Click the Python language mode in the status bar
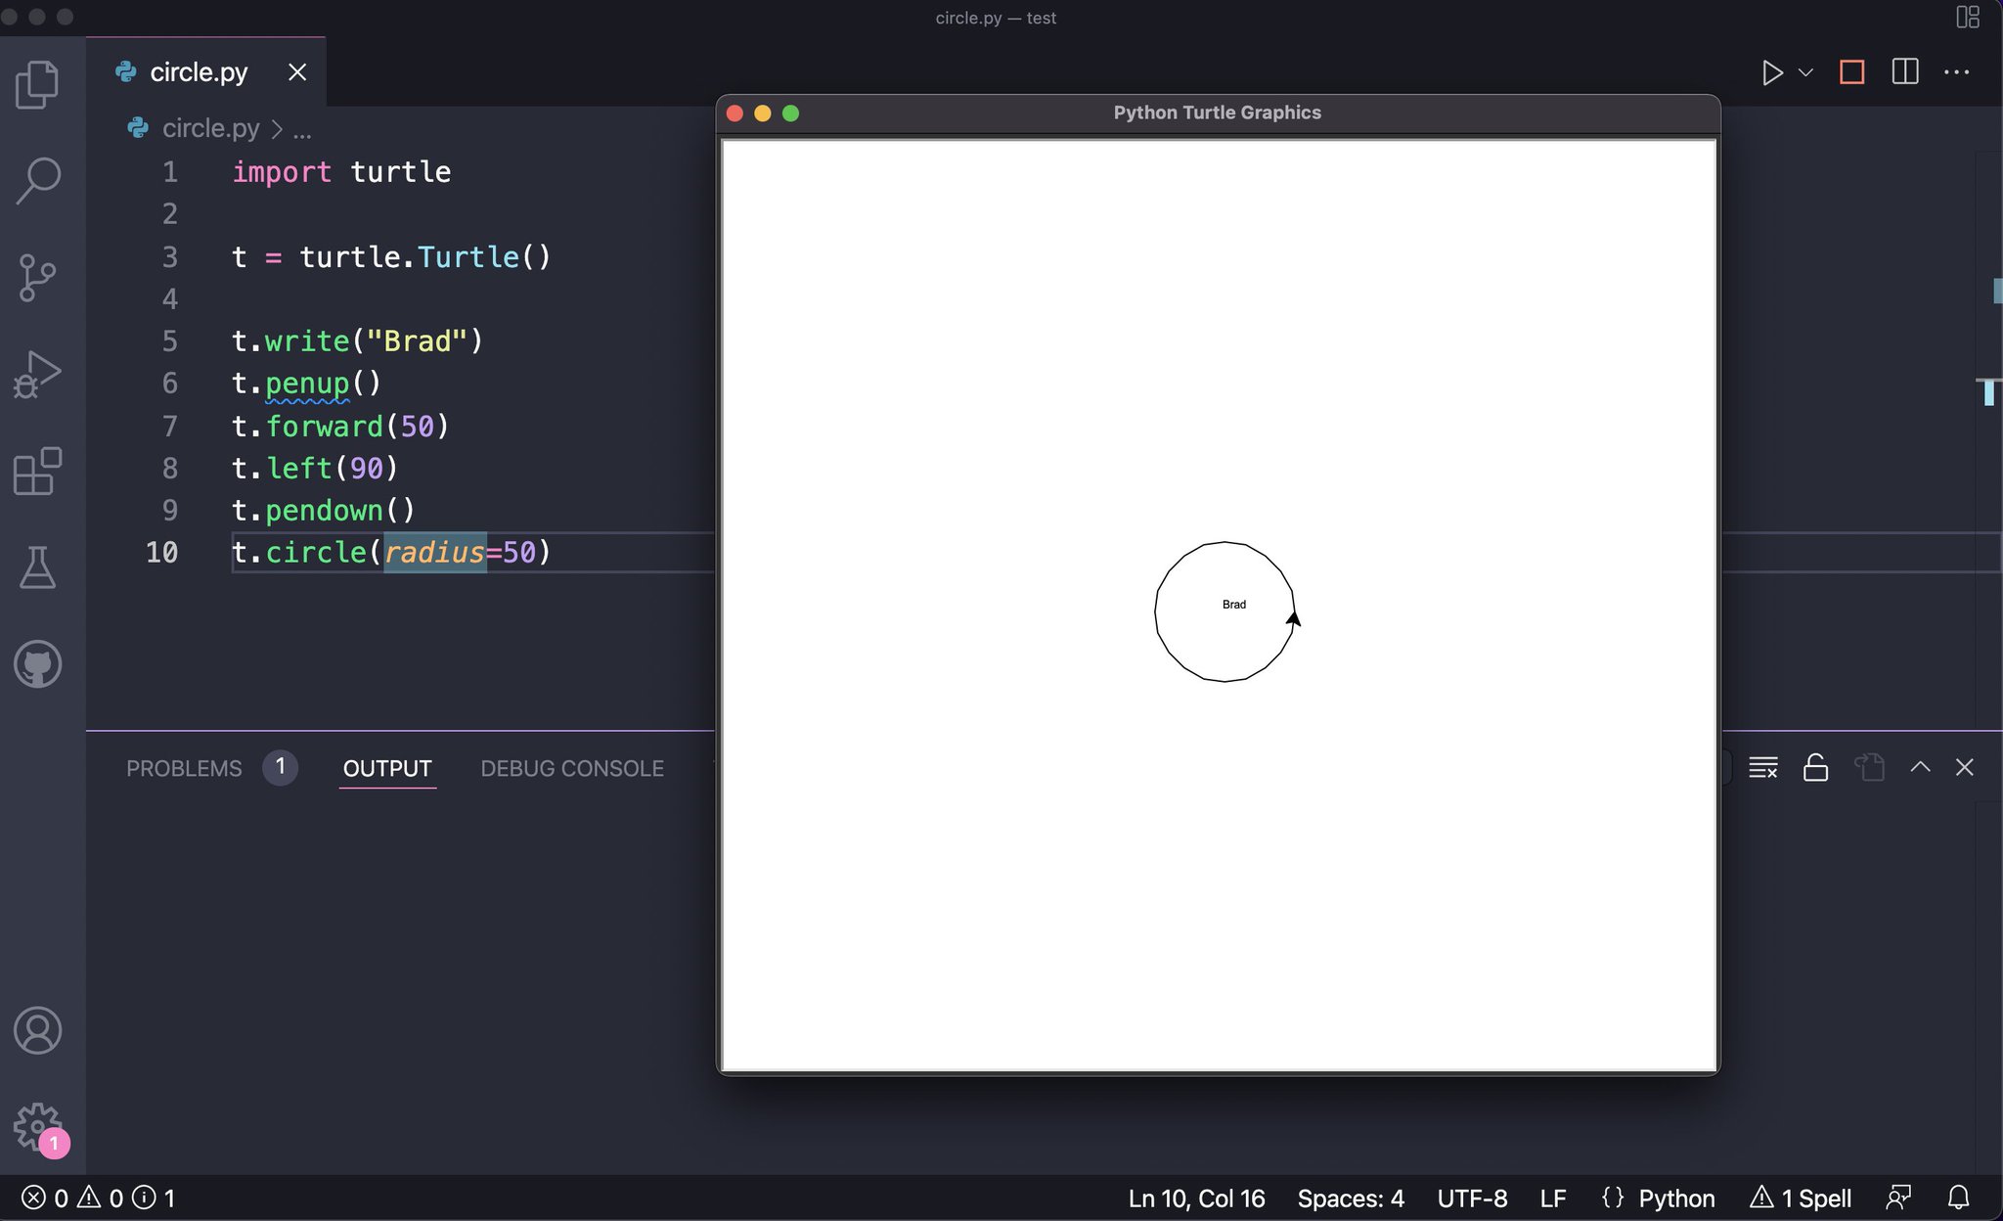Image resolution: width=2003 pixels, height=1221 pixels. coord(1676,1198)
